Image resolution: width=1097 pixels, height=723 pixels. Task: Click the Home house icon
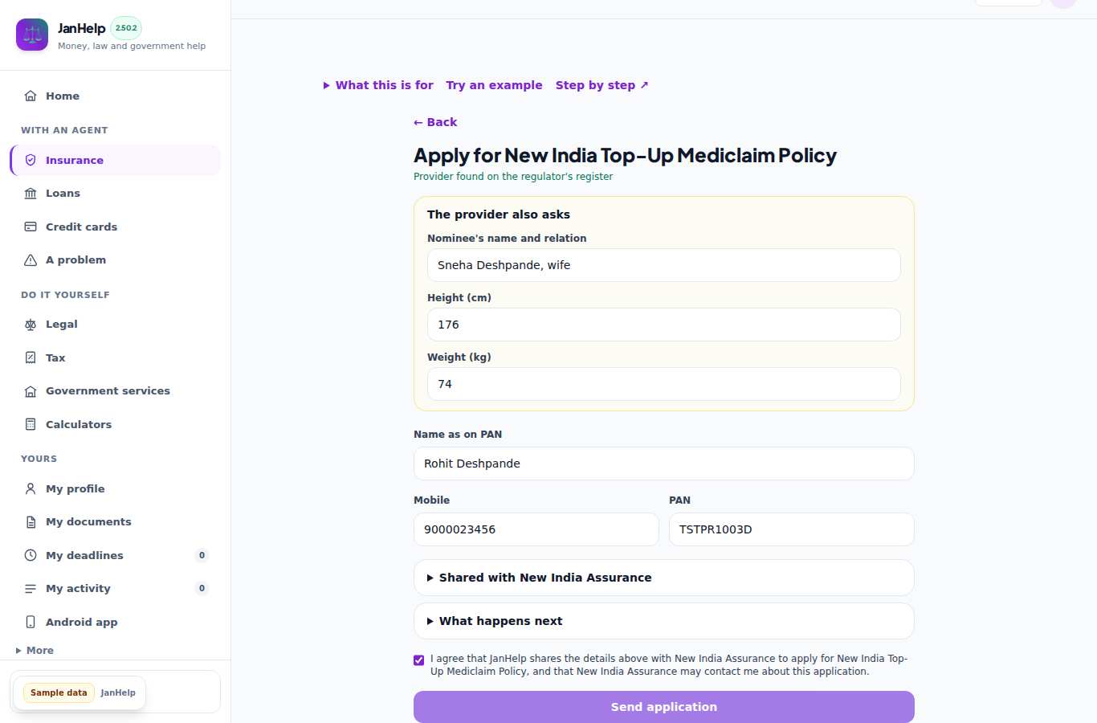pyautogui.click(x=31, y=96)
